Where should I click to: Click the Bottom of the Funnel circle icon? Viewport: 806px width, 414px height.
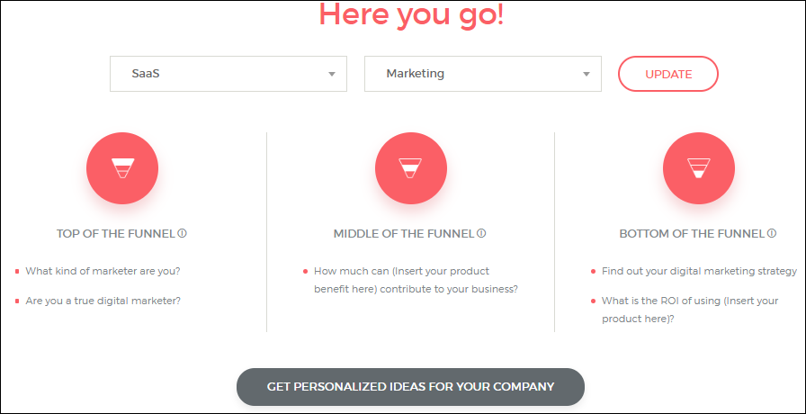[698, 168]
